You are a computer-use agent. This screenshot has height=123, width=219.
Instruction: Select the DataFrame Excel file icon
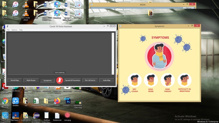[36, 102]
